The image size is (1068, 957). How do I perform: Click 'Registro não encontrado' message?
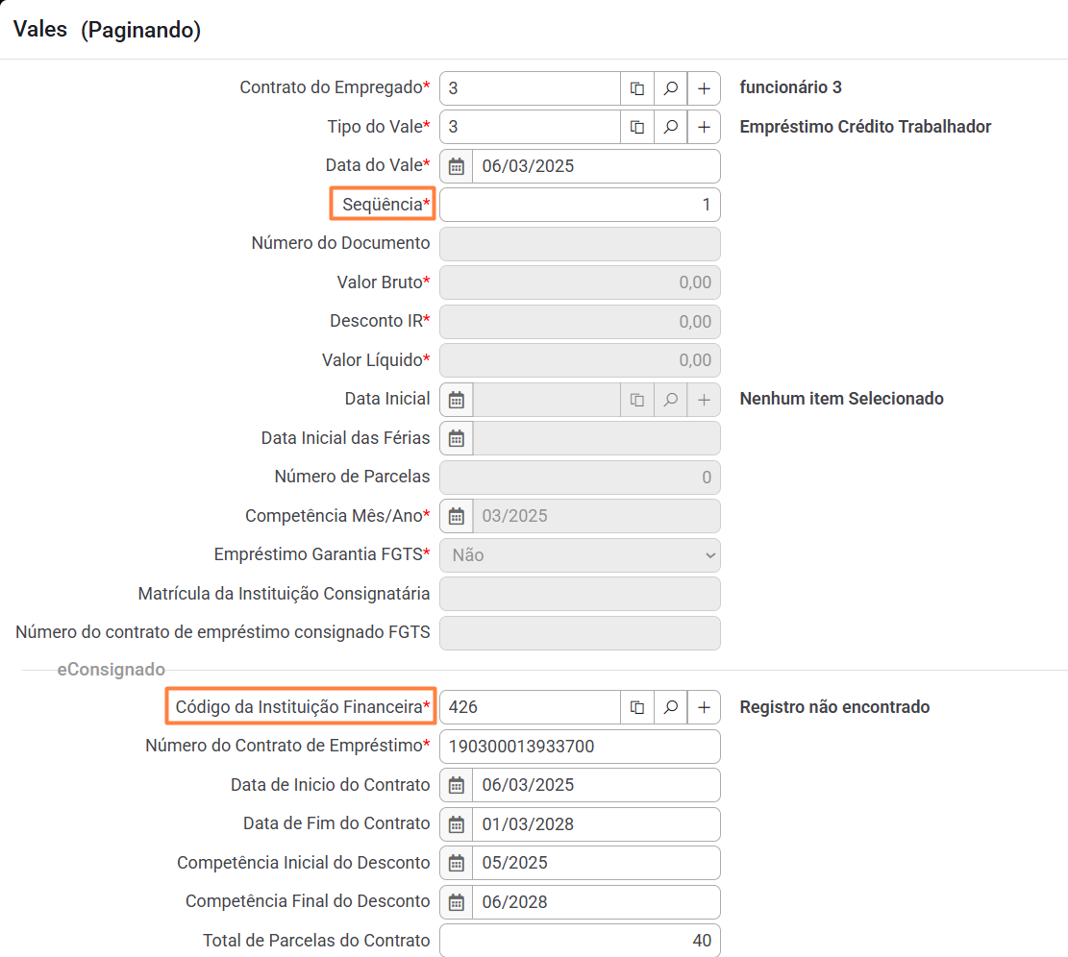tap(834, 707)
